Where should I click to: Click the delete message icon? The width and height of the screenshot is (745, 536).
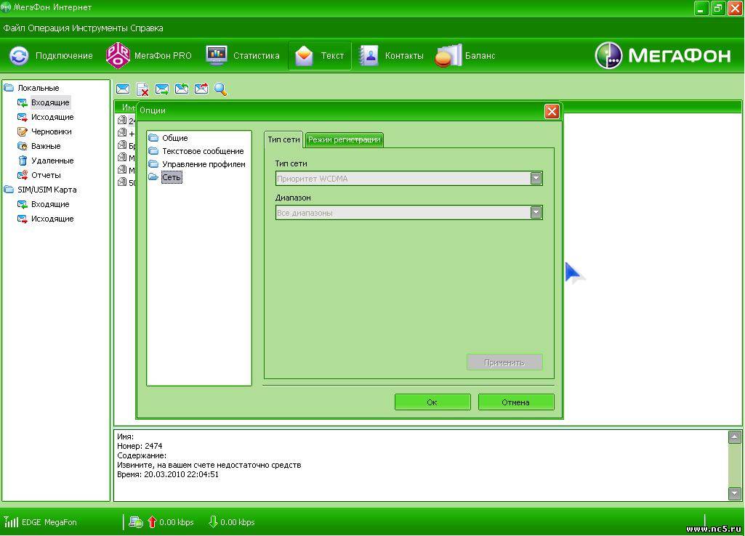click(x=142, y=89)
